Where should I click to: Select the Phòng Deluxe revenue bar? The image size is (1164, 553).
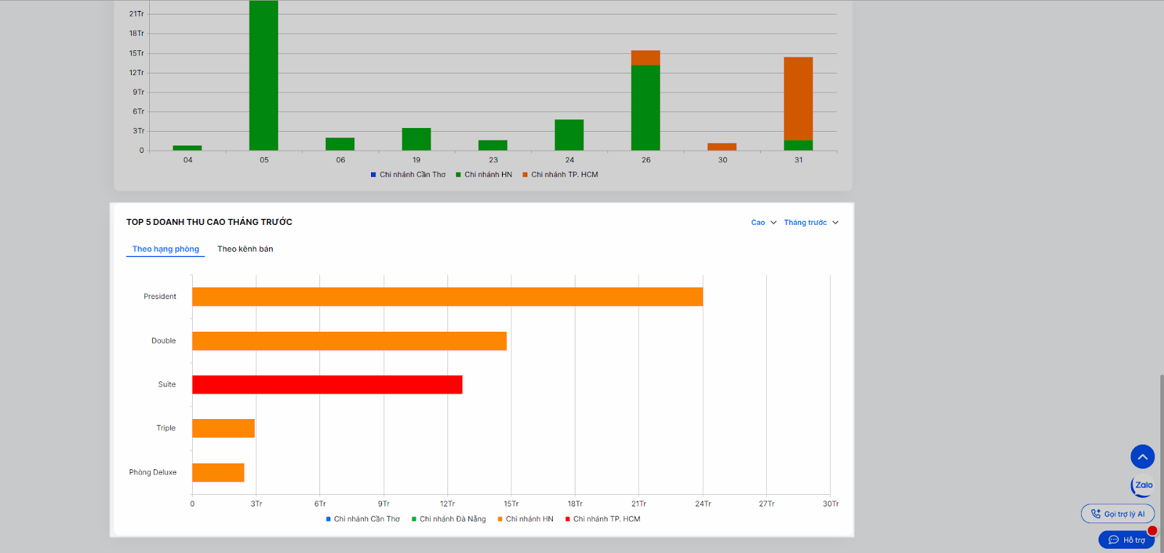(218, 473)
